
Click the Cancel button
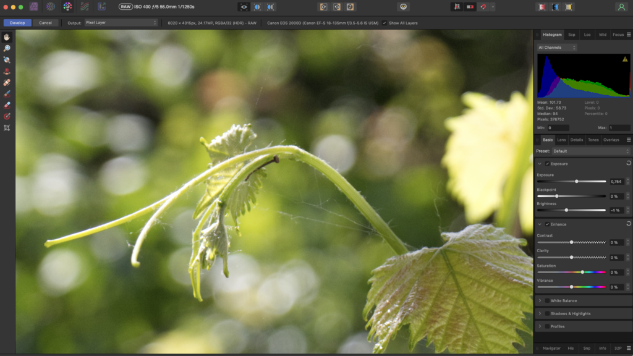click(45, 23)
